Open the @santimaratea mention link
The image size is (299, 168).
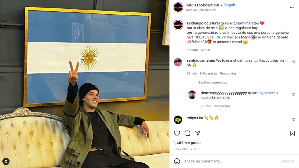pos(246,23)
